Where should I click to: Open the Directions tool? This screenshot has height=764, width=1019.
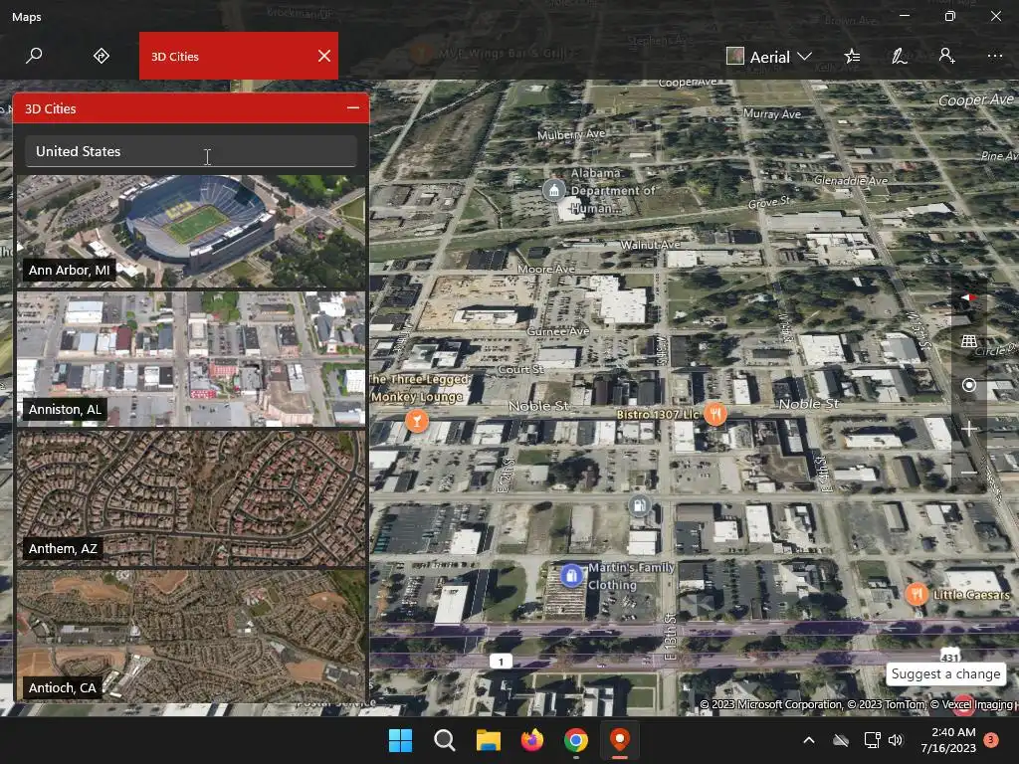click(x=102, y=56)
